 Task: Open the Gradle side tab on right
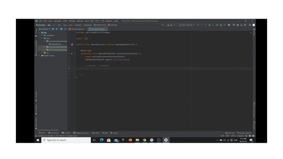(254, 32)
